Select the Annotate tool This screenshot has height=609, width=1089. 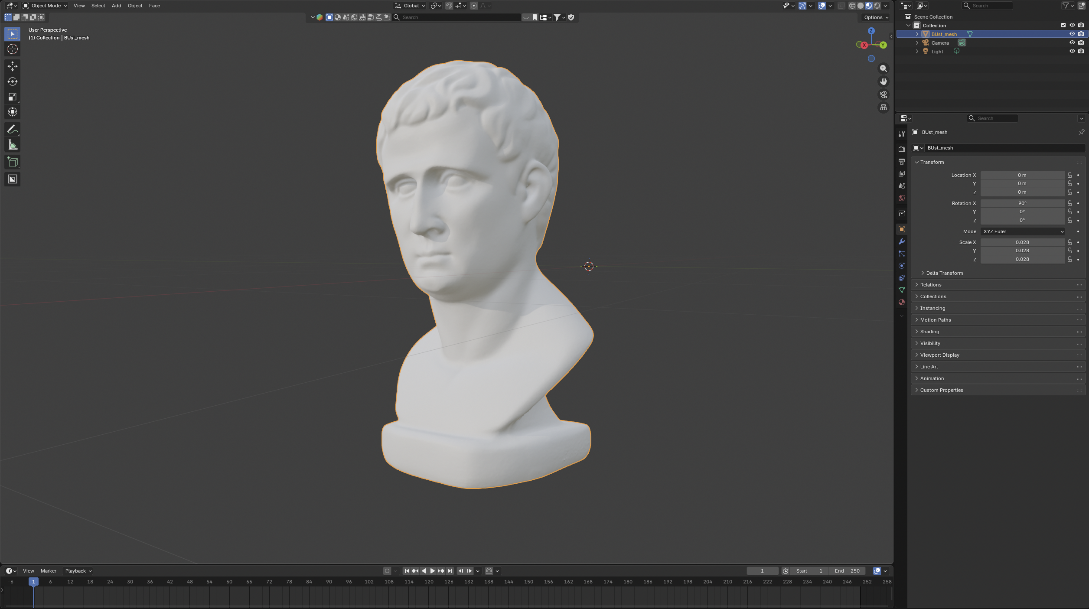(x=12, y=129)
